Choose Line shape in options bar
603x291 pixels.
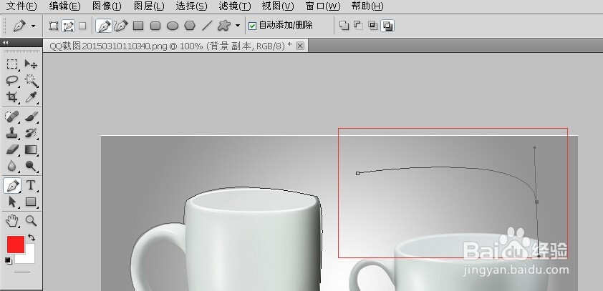click(x=207, y=26)
